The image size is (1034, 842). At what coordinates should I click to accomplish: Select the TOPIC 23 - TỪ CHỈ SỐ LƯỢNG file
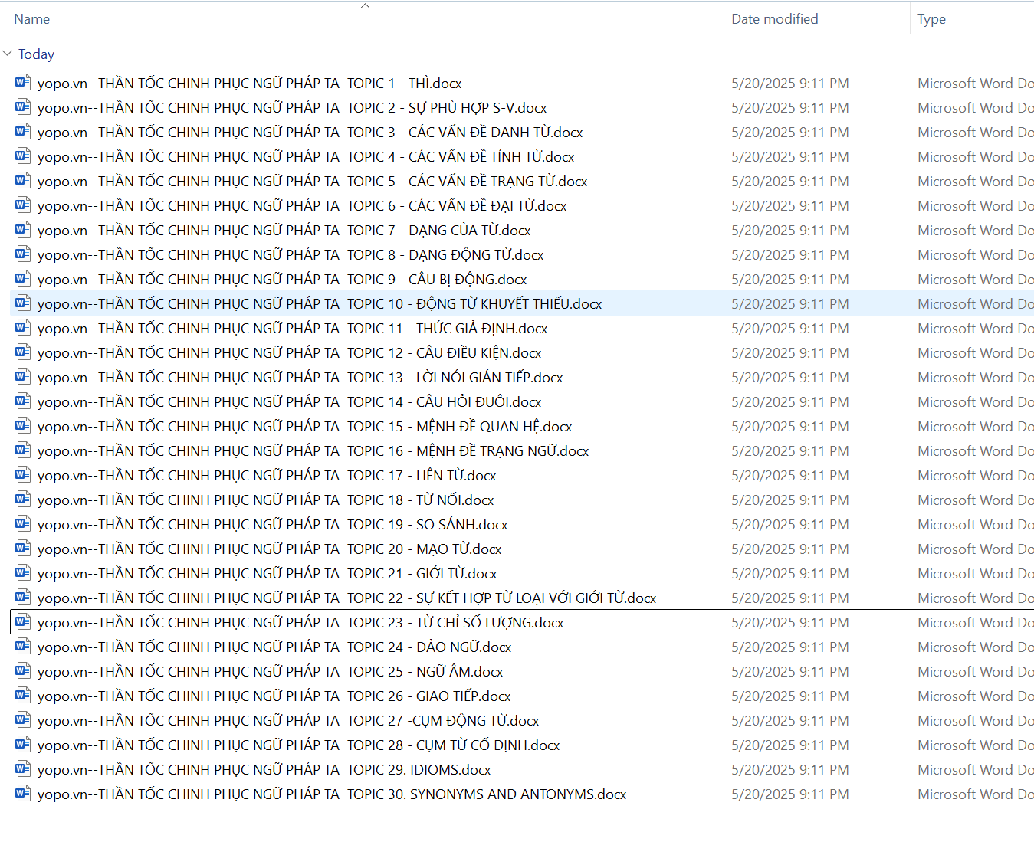[300, 623]
